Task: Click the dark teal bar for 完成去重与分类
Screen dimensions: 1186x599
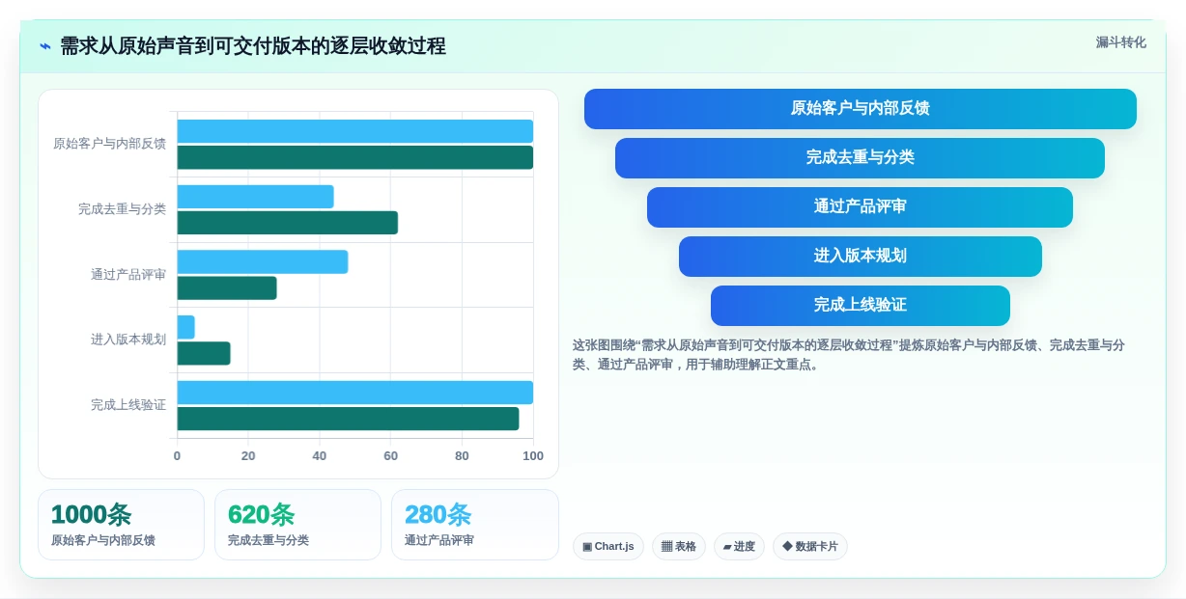Action: pos(287,223)
